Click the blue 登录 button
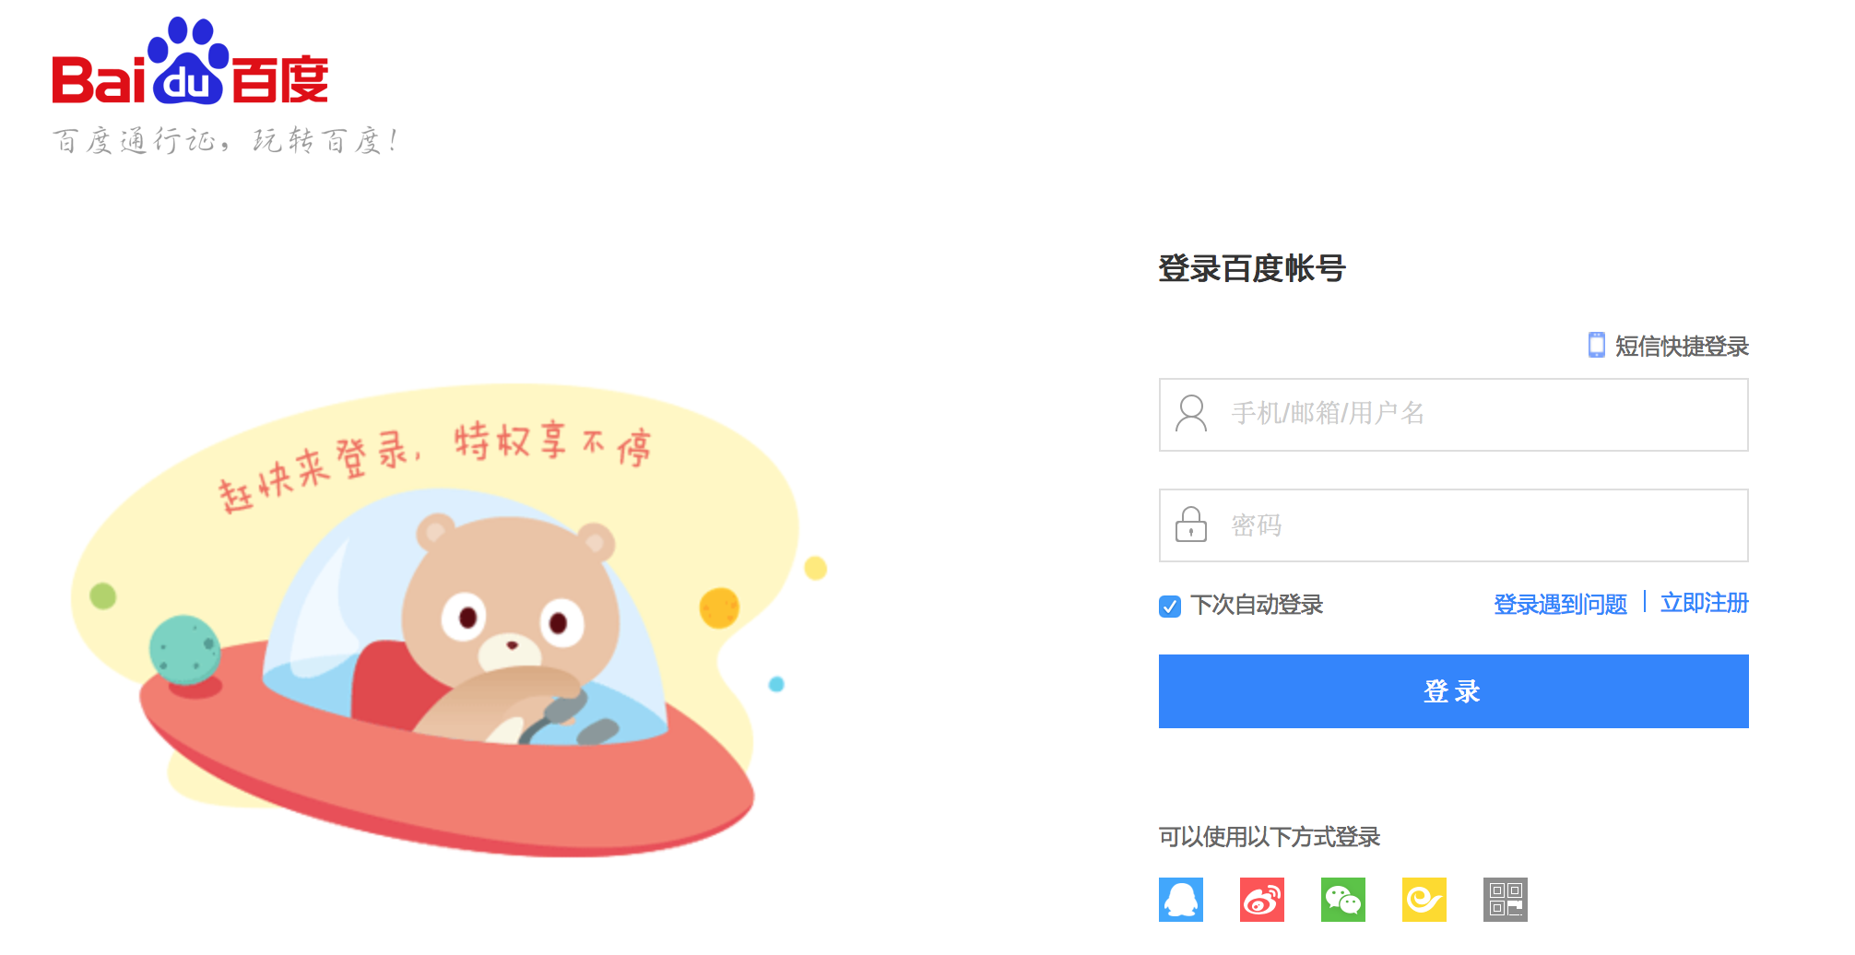1855x955 pixels. click(x=1454, y=691)
